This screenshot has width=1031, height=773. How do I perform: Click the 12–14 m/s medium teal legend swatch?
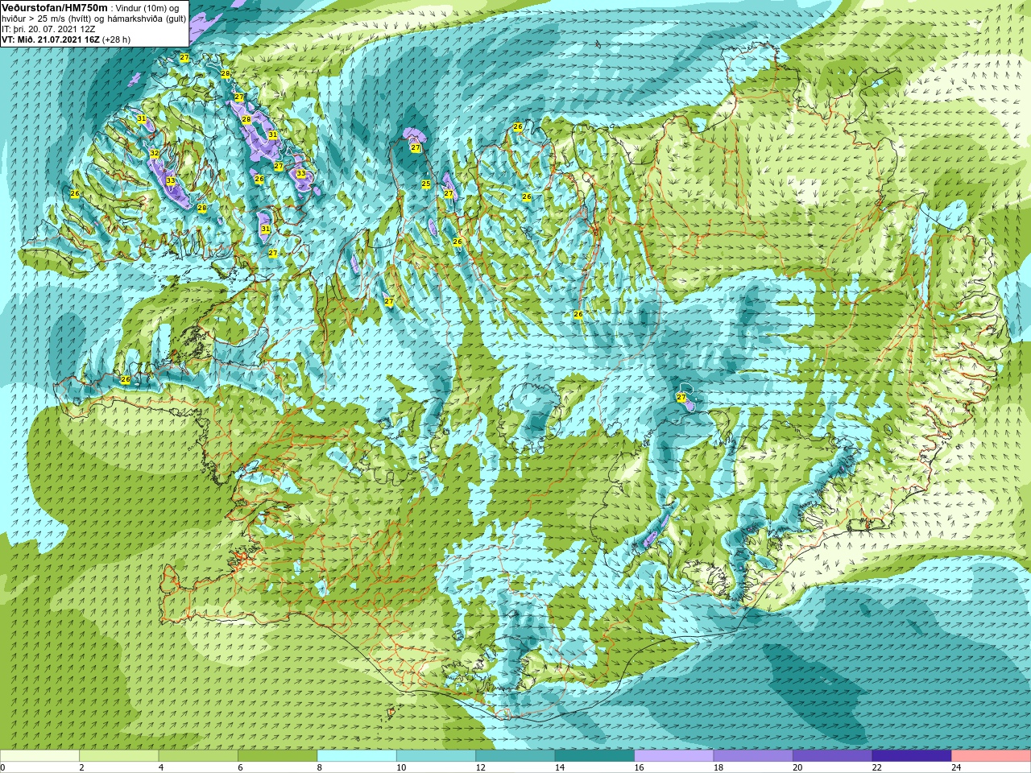tap(515, 756)
